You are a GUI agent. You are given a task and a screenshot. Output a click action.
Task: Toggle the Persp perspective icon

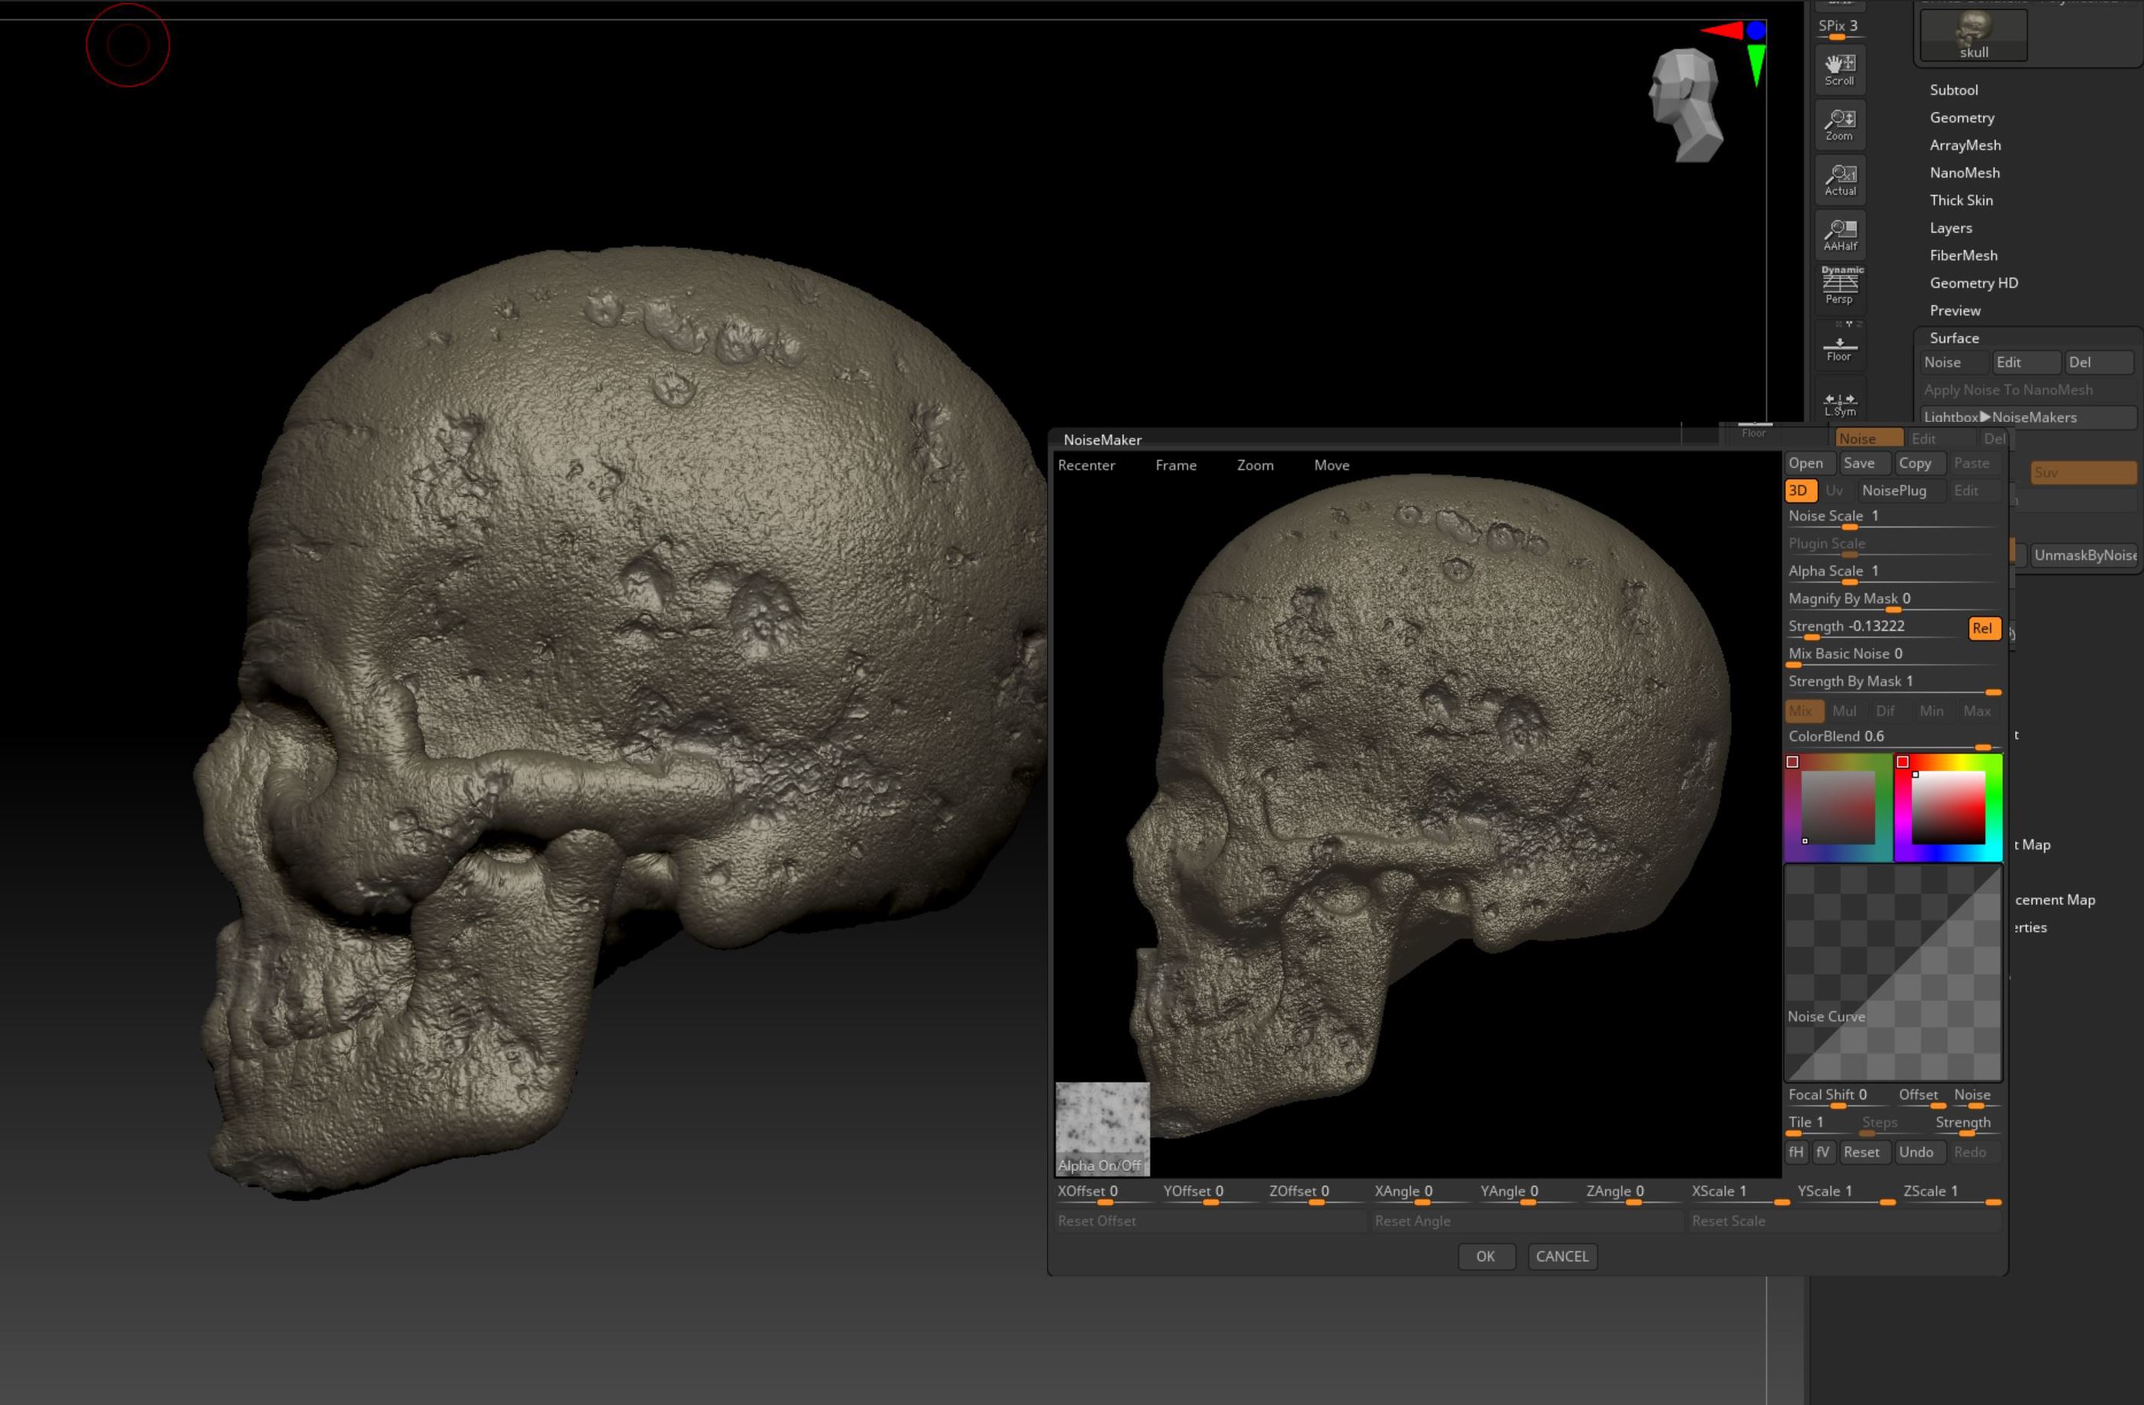click(1839, 286)
